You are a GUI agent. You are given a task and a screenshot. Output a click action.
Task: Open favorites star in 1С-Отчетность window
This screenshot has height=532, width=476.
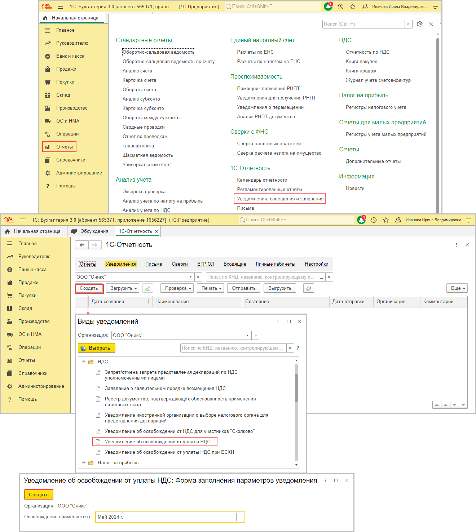(386, 220)
